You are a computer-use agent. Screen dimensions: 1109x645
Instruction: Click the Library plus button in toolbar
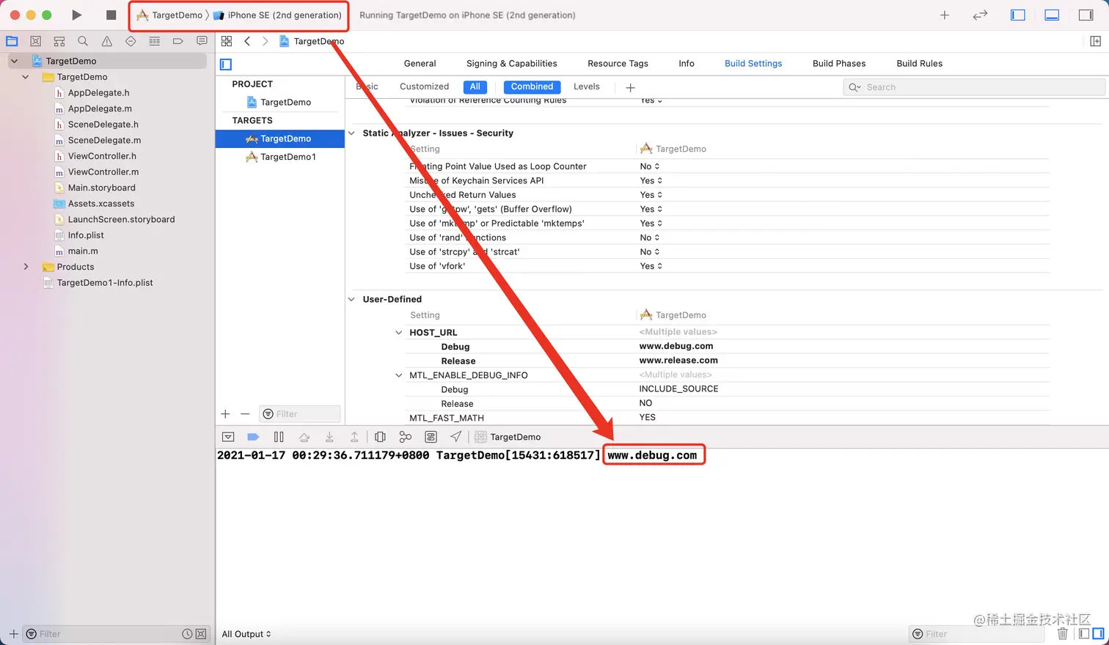(x=945, y=15)
